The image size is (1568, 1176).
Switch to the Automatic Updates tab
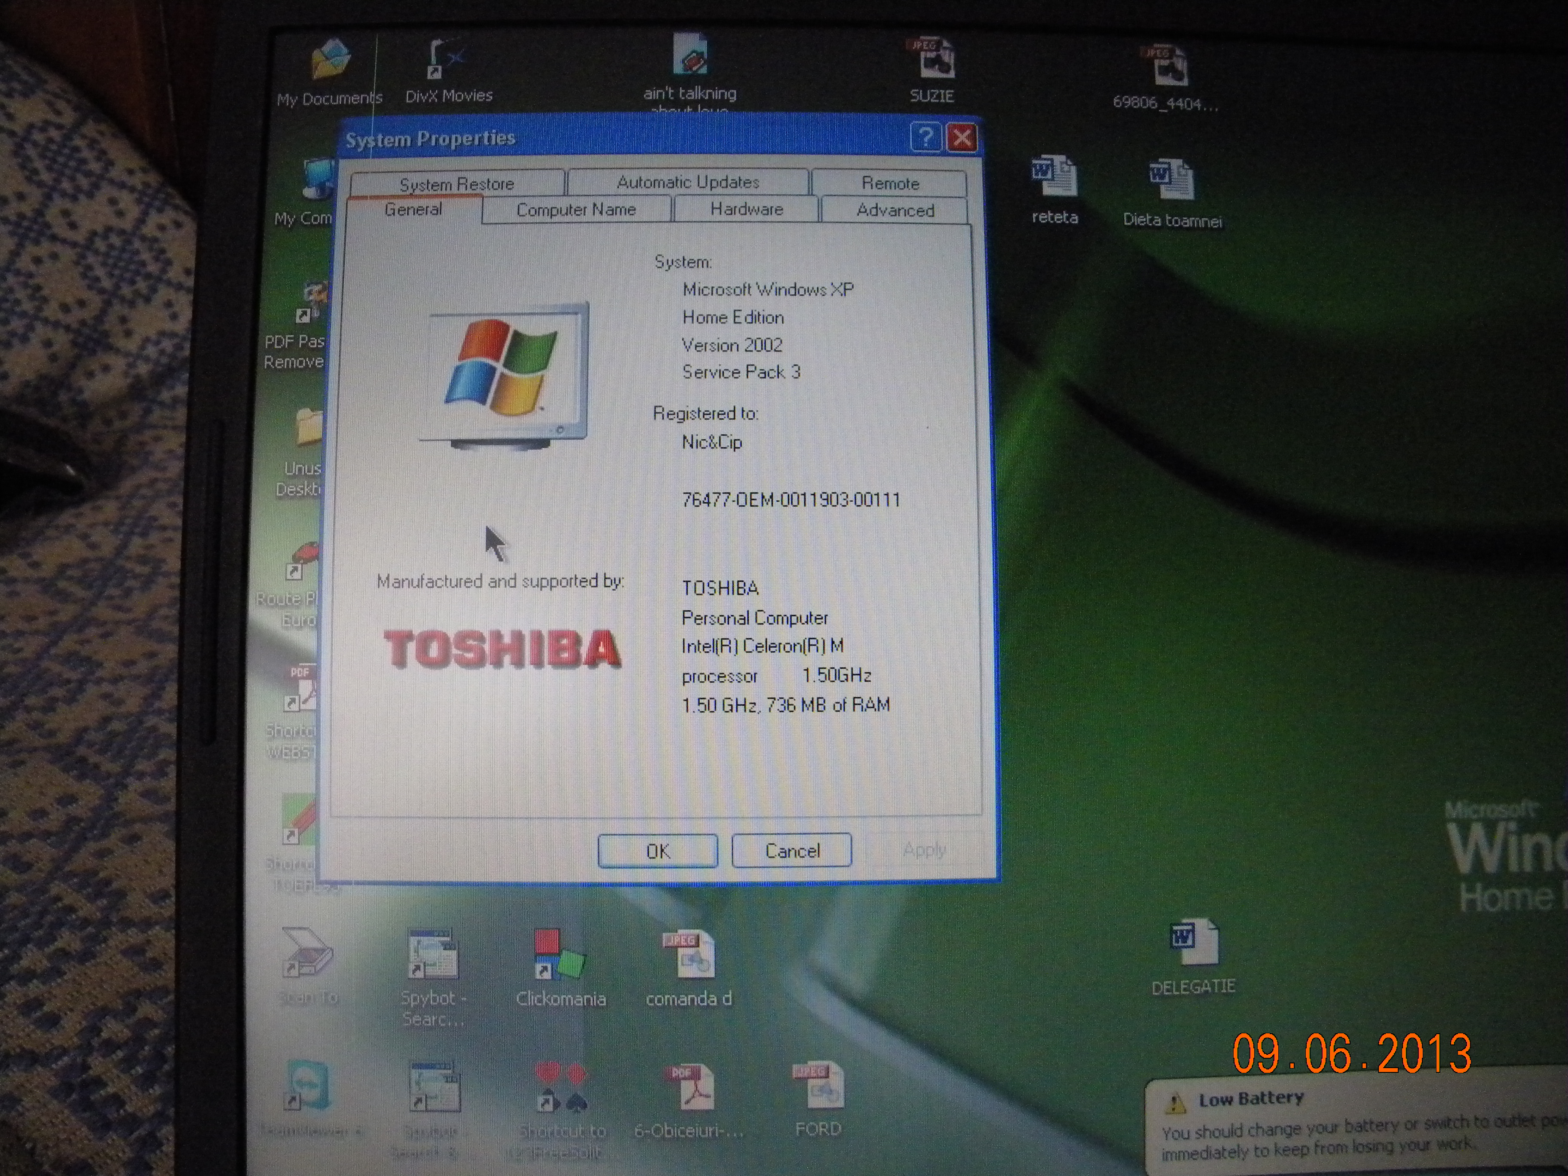688,182
